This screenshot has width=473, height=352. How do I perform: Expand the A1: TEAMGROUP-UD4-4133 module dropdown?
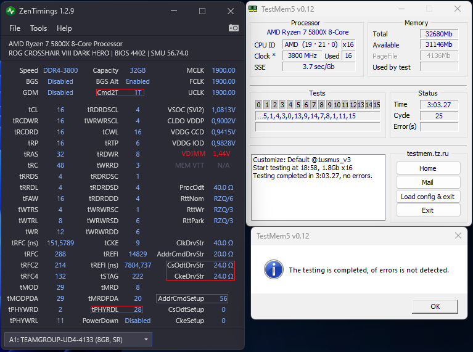[x=78, y=340]
